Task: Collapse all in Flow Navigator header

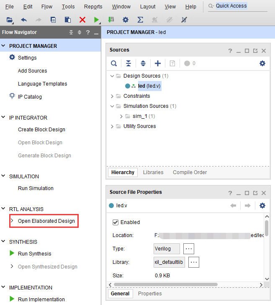Action: [71, 32]
